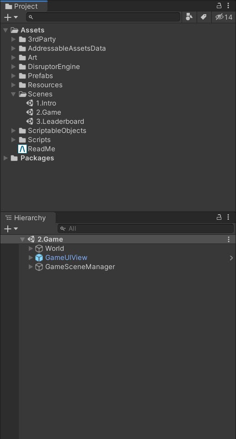236x439 pixels.
Task: Select the ReadMe asset icon
Action: (x=22, y=149)
